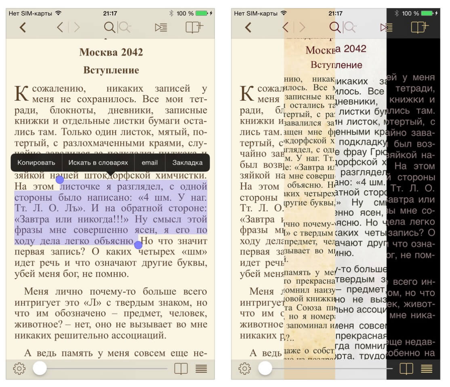The image size is (450, 387).
Task: Tap Закладка in the selection popup
Action: [187, 163]
